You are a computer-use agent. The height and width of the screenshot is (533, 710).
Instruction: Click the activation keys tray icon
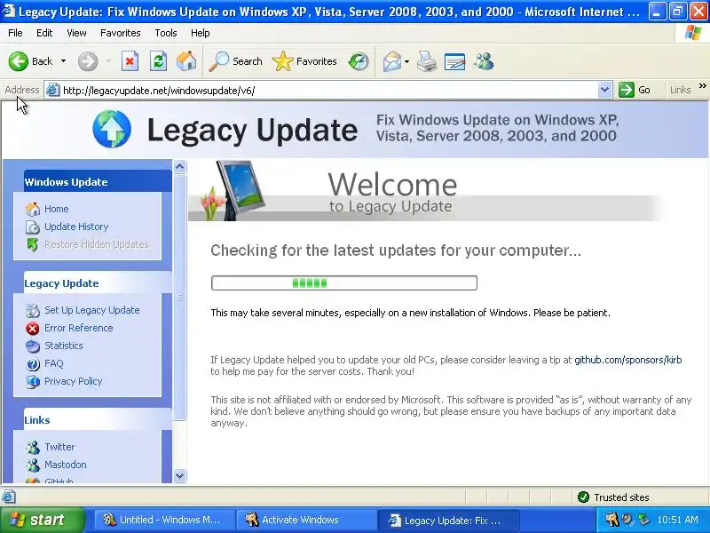coord(612,520)
